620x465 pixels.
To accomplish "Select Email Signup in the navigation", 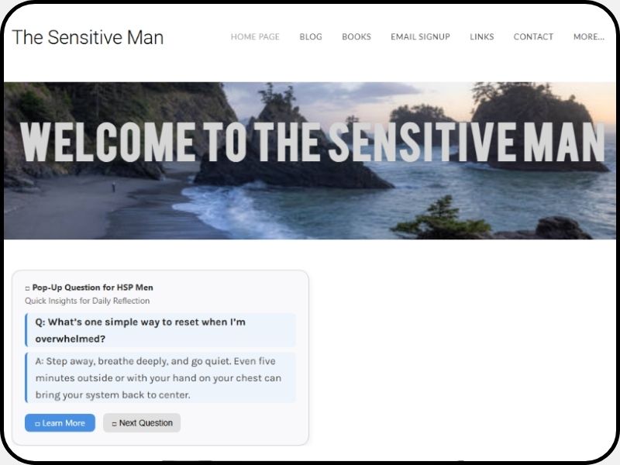I will tap(420, 36).
